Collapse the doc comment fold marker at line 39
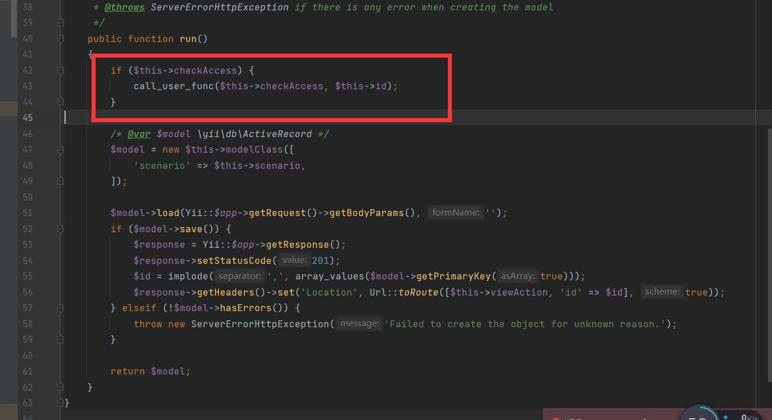Image resolution: width=772 pixels, height=420 pixels. tap(60, 23)
